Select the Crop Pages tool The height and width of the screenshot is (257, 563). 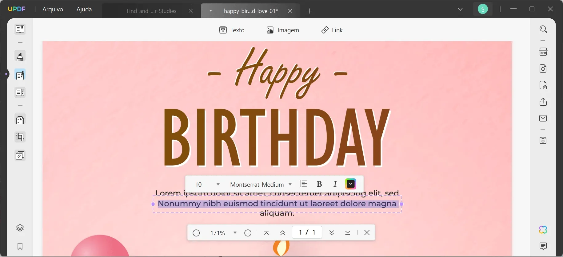20,137
